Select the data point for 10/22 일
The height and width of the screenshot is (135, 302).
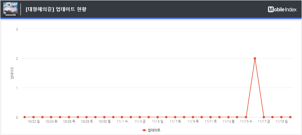[33, 117]
